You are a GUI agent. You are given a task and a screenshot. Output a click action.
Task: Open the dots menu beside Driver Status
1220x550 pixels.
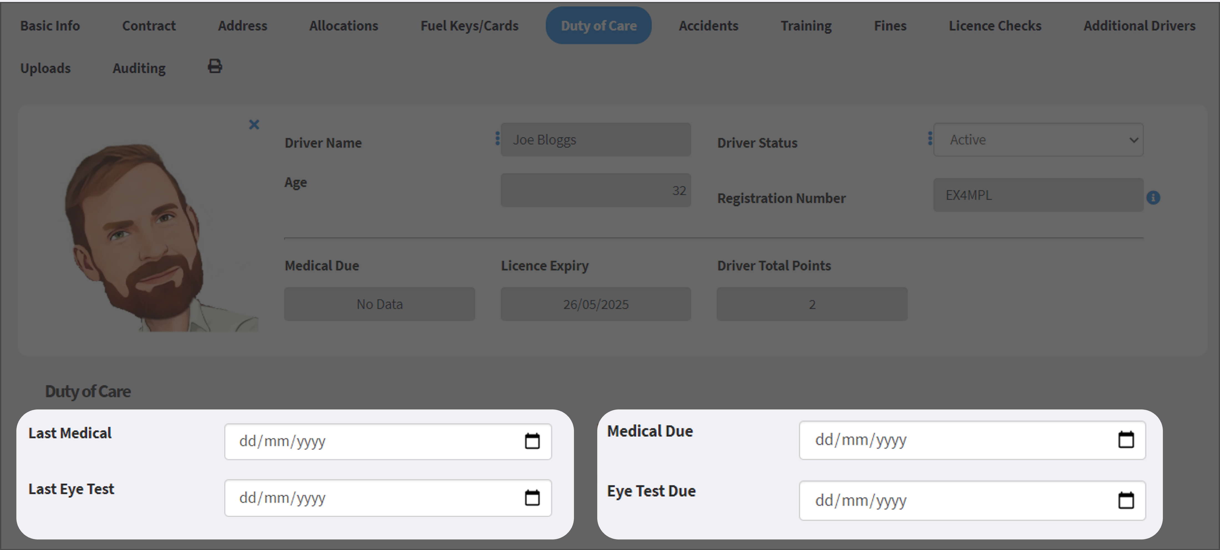click(930, 138)
